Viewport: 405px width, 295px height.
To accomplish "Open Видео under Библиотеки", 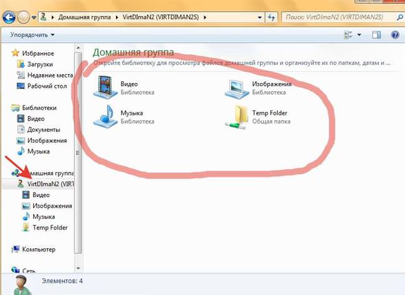I will tap(36, 118).
